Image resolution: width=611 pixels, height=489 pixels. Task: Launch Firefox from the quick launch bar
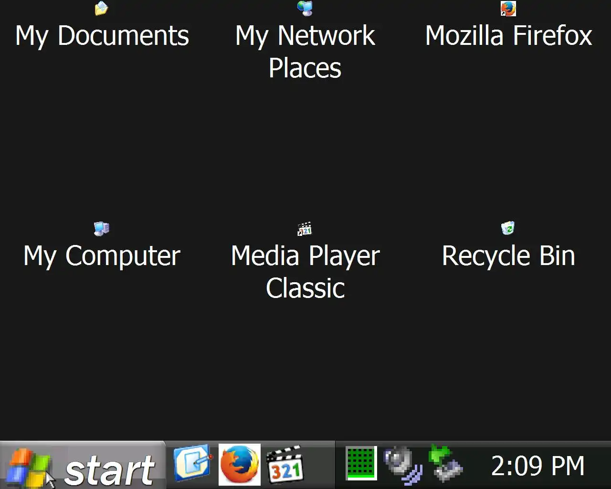tap(240, 465)
